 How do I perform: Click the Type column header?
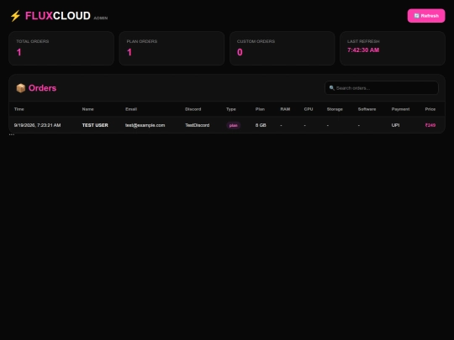[x=231, y=109]
